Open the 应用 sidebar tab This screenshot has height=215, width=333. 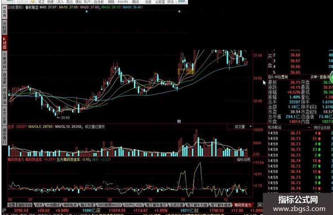coord(5,12)
